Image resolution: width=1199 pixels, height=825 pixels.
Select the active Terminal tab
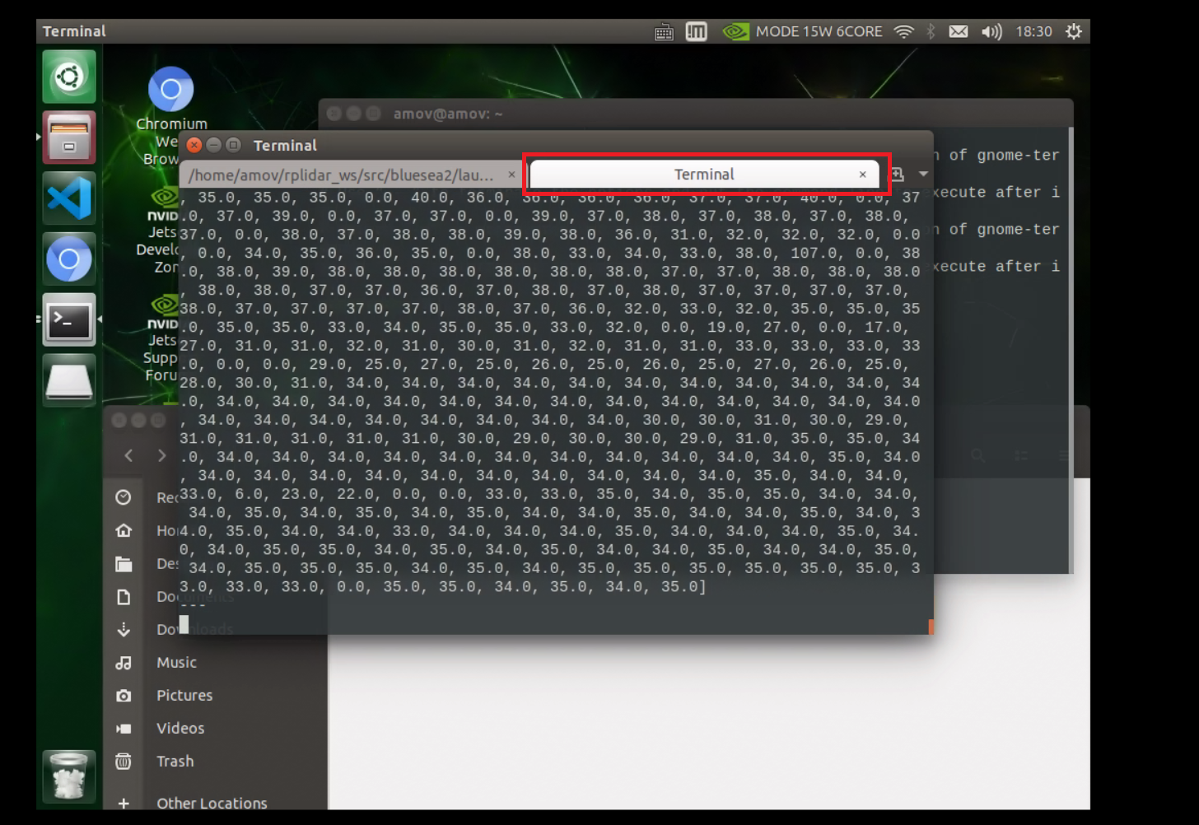[704, 175]
